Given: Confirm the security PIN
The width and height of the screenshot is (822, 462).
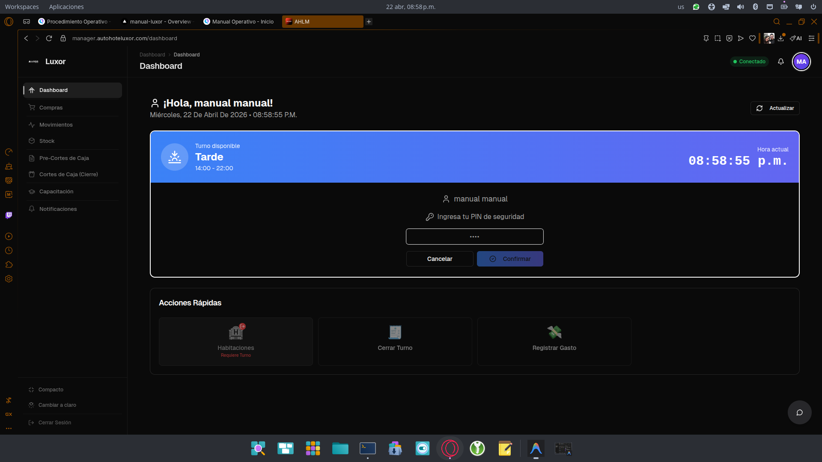Looking at the screenshot, I should 510,259.
